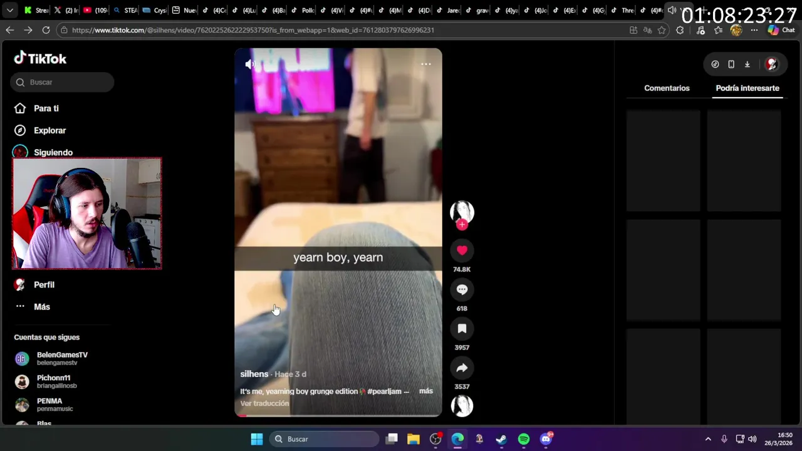
Task: Switch to the Steam search browser tab
Action: pyautogui.click(x=125, y=11)
